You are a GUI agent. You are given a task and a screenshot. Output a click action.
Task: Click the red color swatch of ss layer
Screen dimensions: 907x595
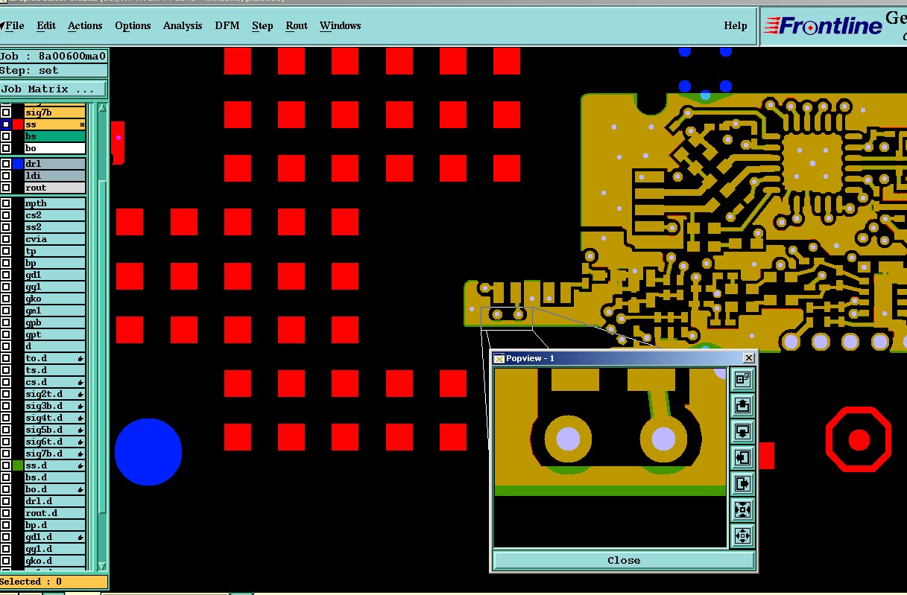[18, 124]
